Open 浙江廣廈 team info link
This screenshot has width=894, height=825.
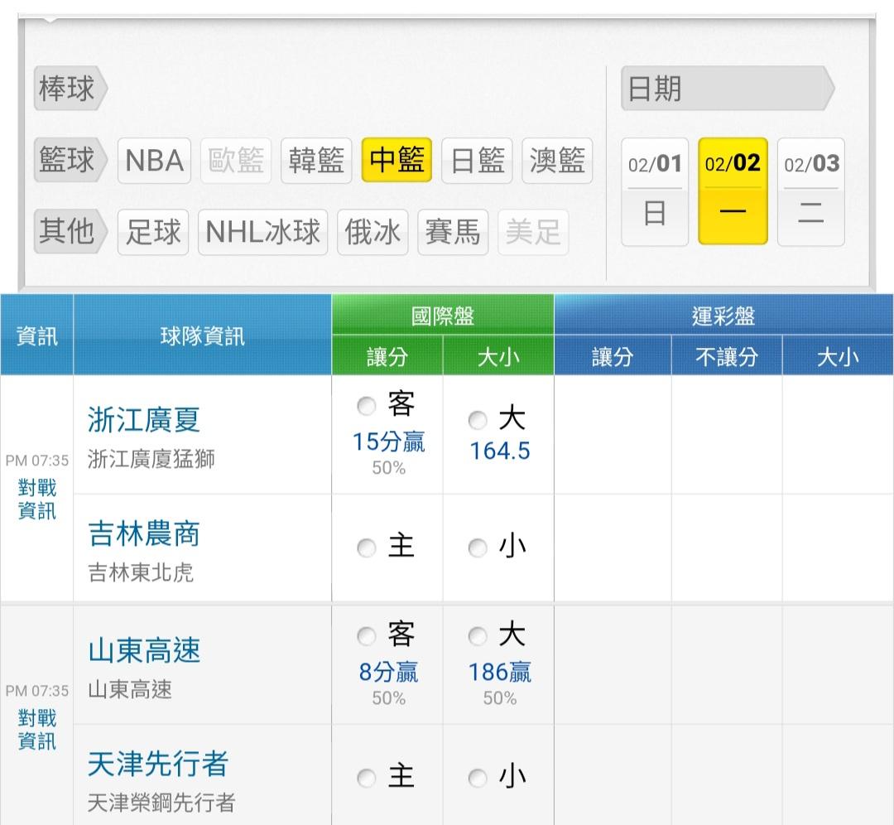click(144, 420)
